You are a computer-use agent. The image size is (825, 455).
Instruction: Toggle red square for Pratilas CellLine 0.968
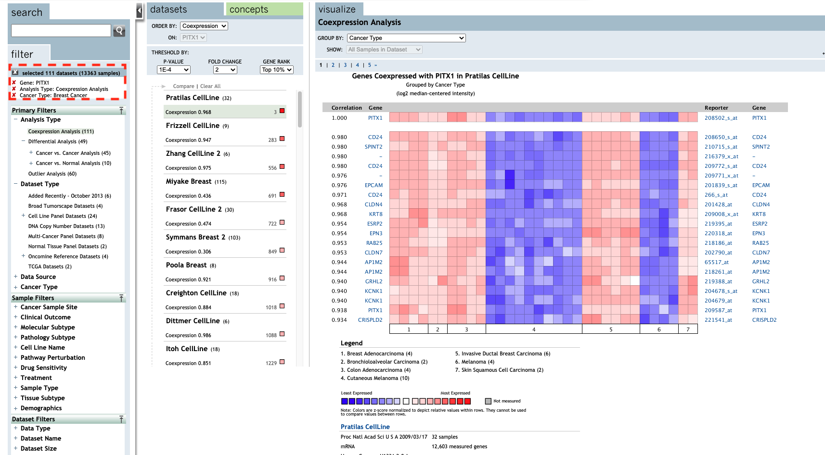point(282,111)
